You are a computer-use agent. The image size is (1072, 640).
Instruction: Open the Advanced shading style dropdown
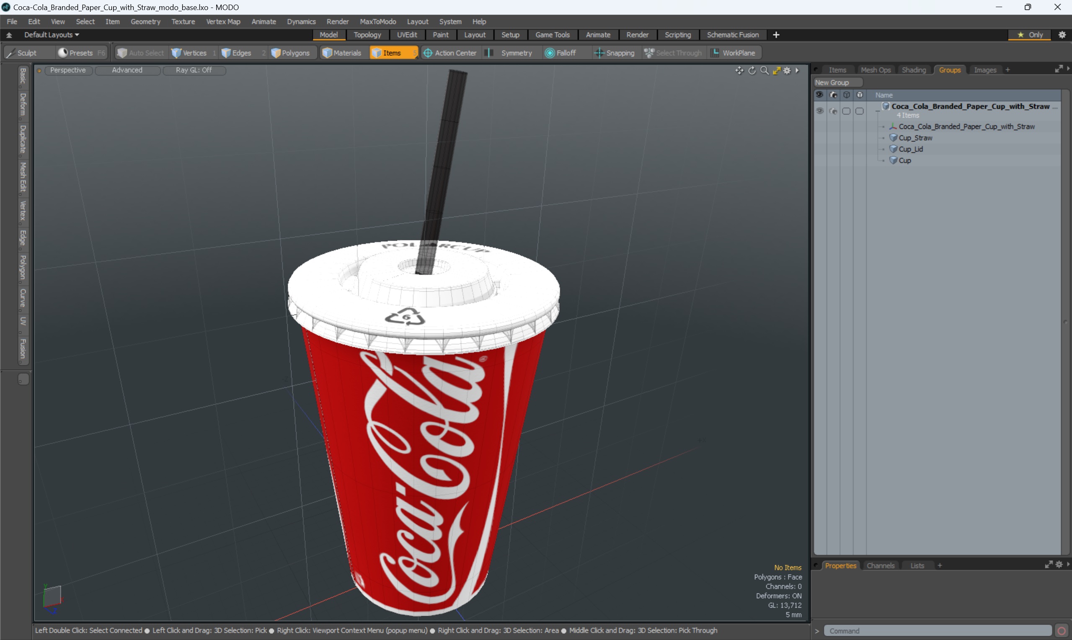(x=127, y=70)
